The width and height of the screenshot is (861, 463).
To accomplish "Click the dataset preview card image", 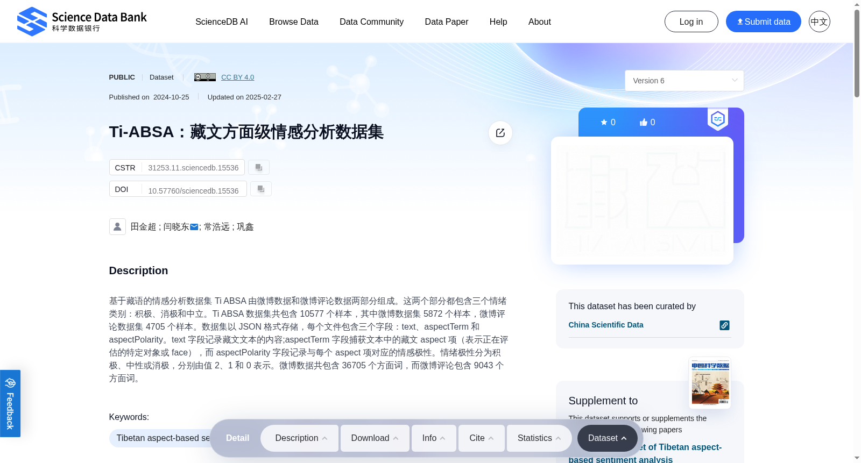I will pyautogui.click(x=642, y=201).
